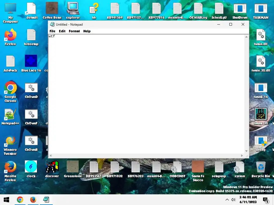Select the SchedLgU file icon
274x205 pixels.
click(x=219, y=11)
